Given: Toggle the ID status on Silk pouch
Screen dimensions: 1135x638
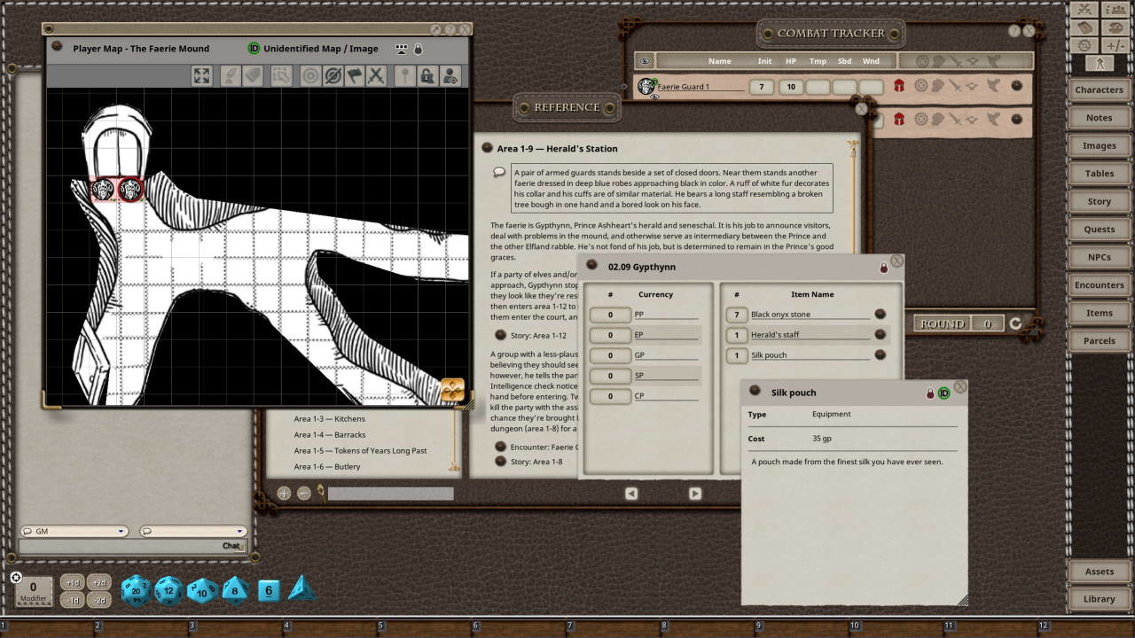Looking at the screenshot, I should point(943,393).
